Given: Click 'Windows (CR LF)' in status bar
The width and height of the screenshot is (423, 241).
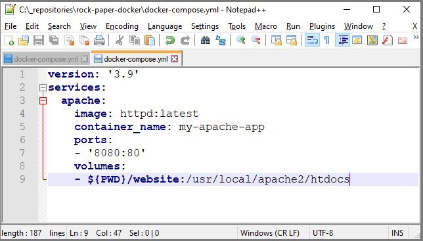Looking at the screenshot, I should [x=270, y=233].
